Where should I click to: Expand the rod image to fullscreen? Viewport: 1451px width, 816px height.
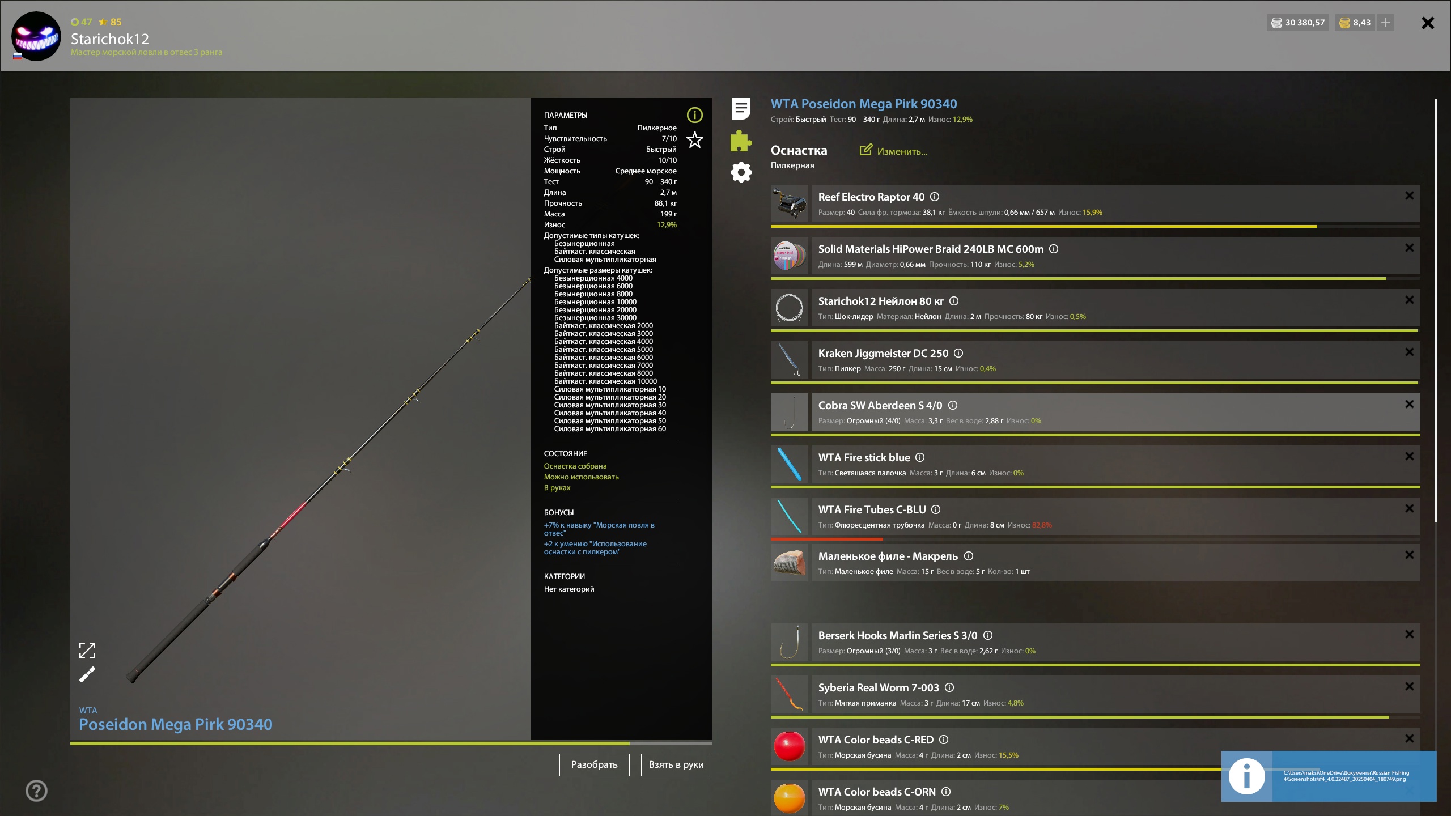[x=87, y=650]
